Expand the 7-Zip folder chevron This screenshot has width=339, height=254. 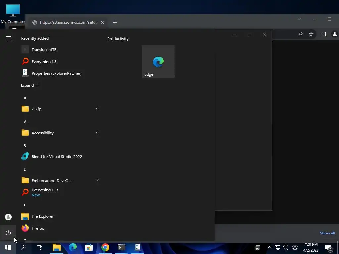tap(97, 109)
